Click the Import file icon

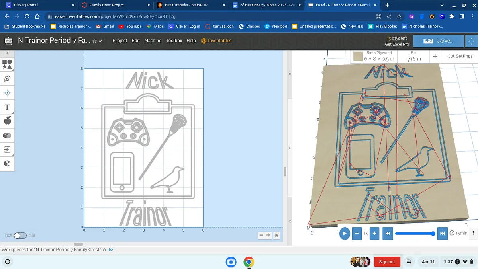click(7, 150)
